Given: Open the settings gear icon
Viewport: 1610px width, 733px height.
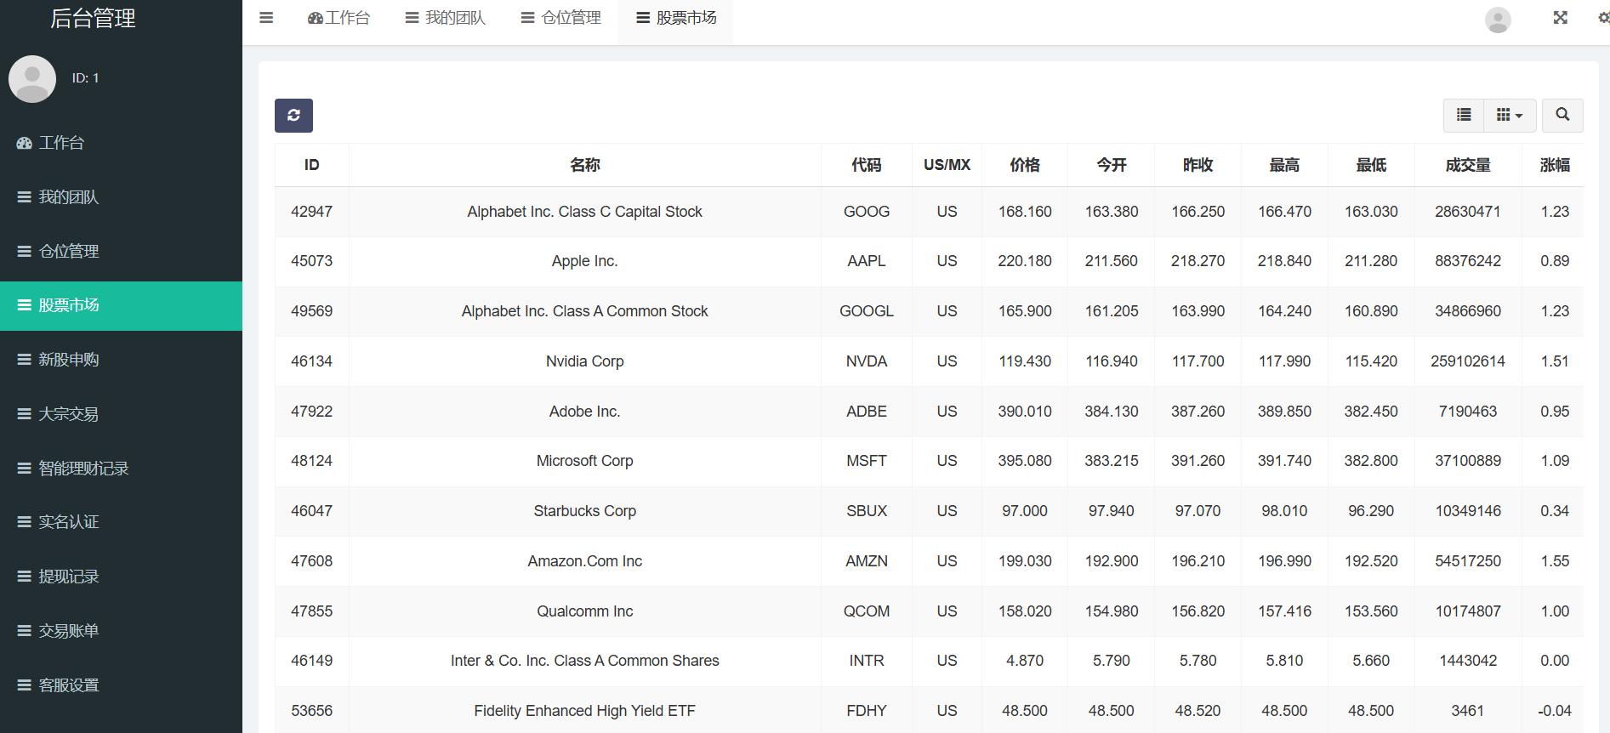Looking at the screenshot, I should pyautogui.click(x=1602, y=18).
